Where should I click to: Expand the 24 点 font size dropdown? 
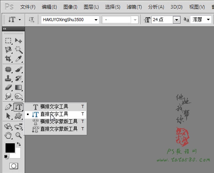pyautogui.click(x=177, y=20)
